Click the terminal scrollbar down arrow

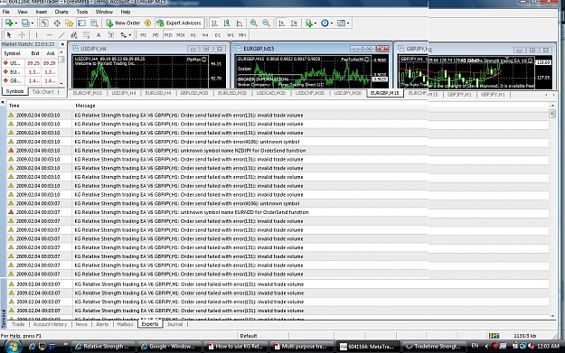[552, 316]
